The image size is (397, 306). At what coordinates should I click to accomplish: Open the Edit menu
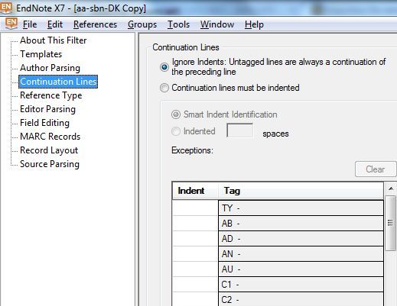coord(55,24)
